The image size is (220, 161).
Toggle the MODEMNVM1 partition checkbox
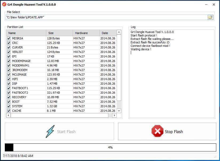click(x=9, y=65)
